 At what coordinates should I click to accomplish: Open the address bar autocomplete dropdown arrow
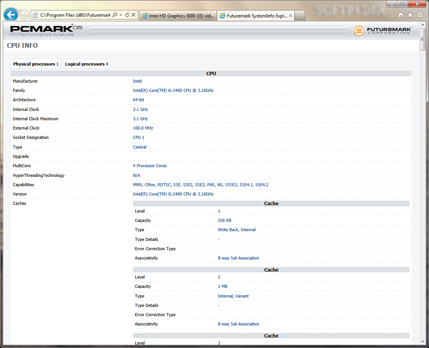(x=121, y=15)
